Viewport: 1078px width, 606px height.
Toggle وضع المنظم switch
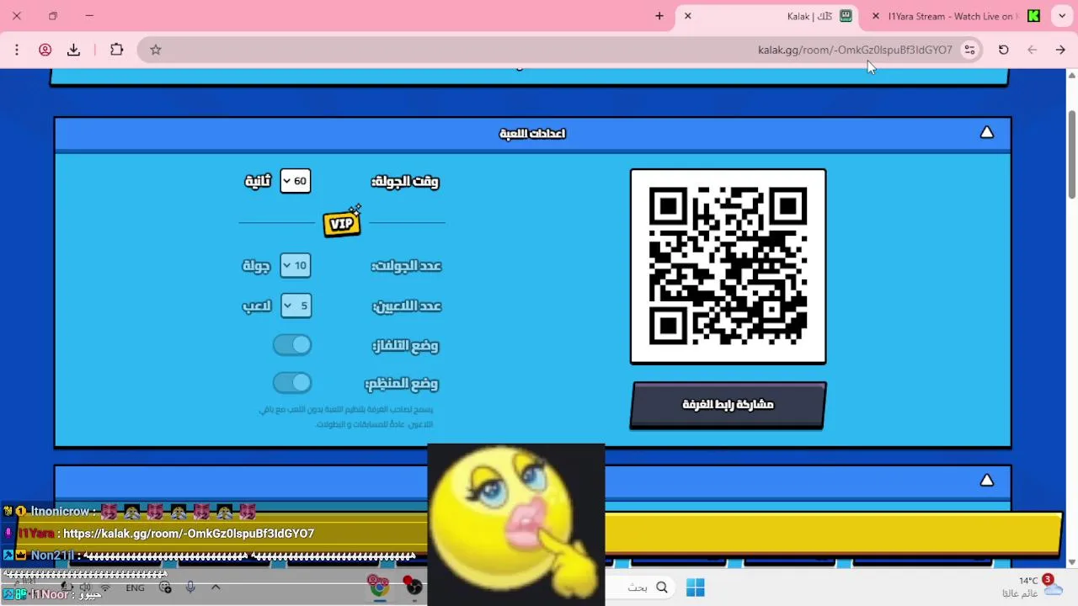point(292,383)
